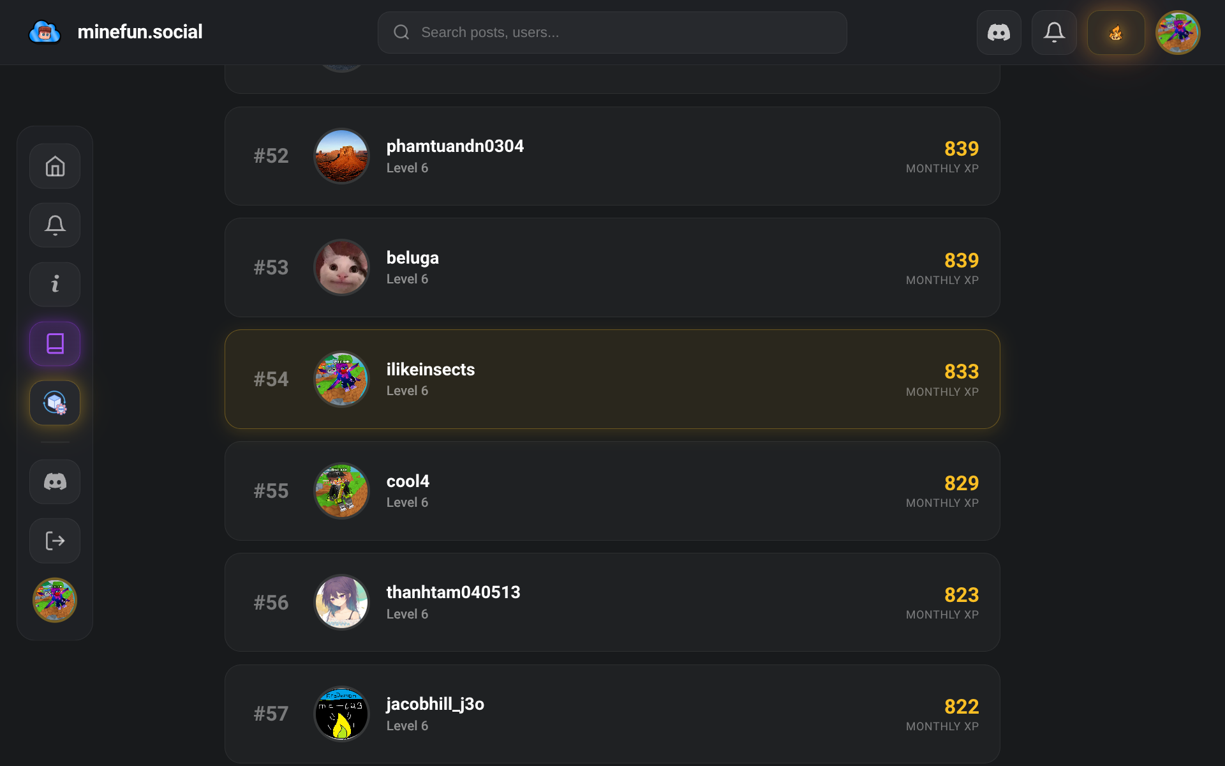1225x766 pixels.
Task: Open the cube settings icon in sidebar
Action: coord(55,403)
